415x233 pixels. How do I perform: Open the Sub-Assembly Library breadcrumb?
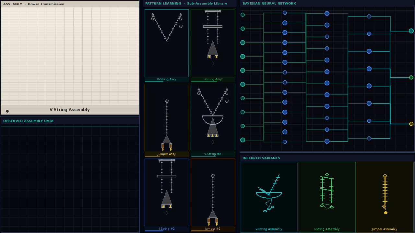point(207,4)
